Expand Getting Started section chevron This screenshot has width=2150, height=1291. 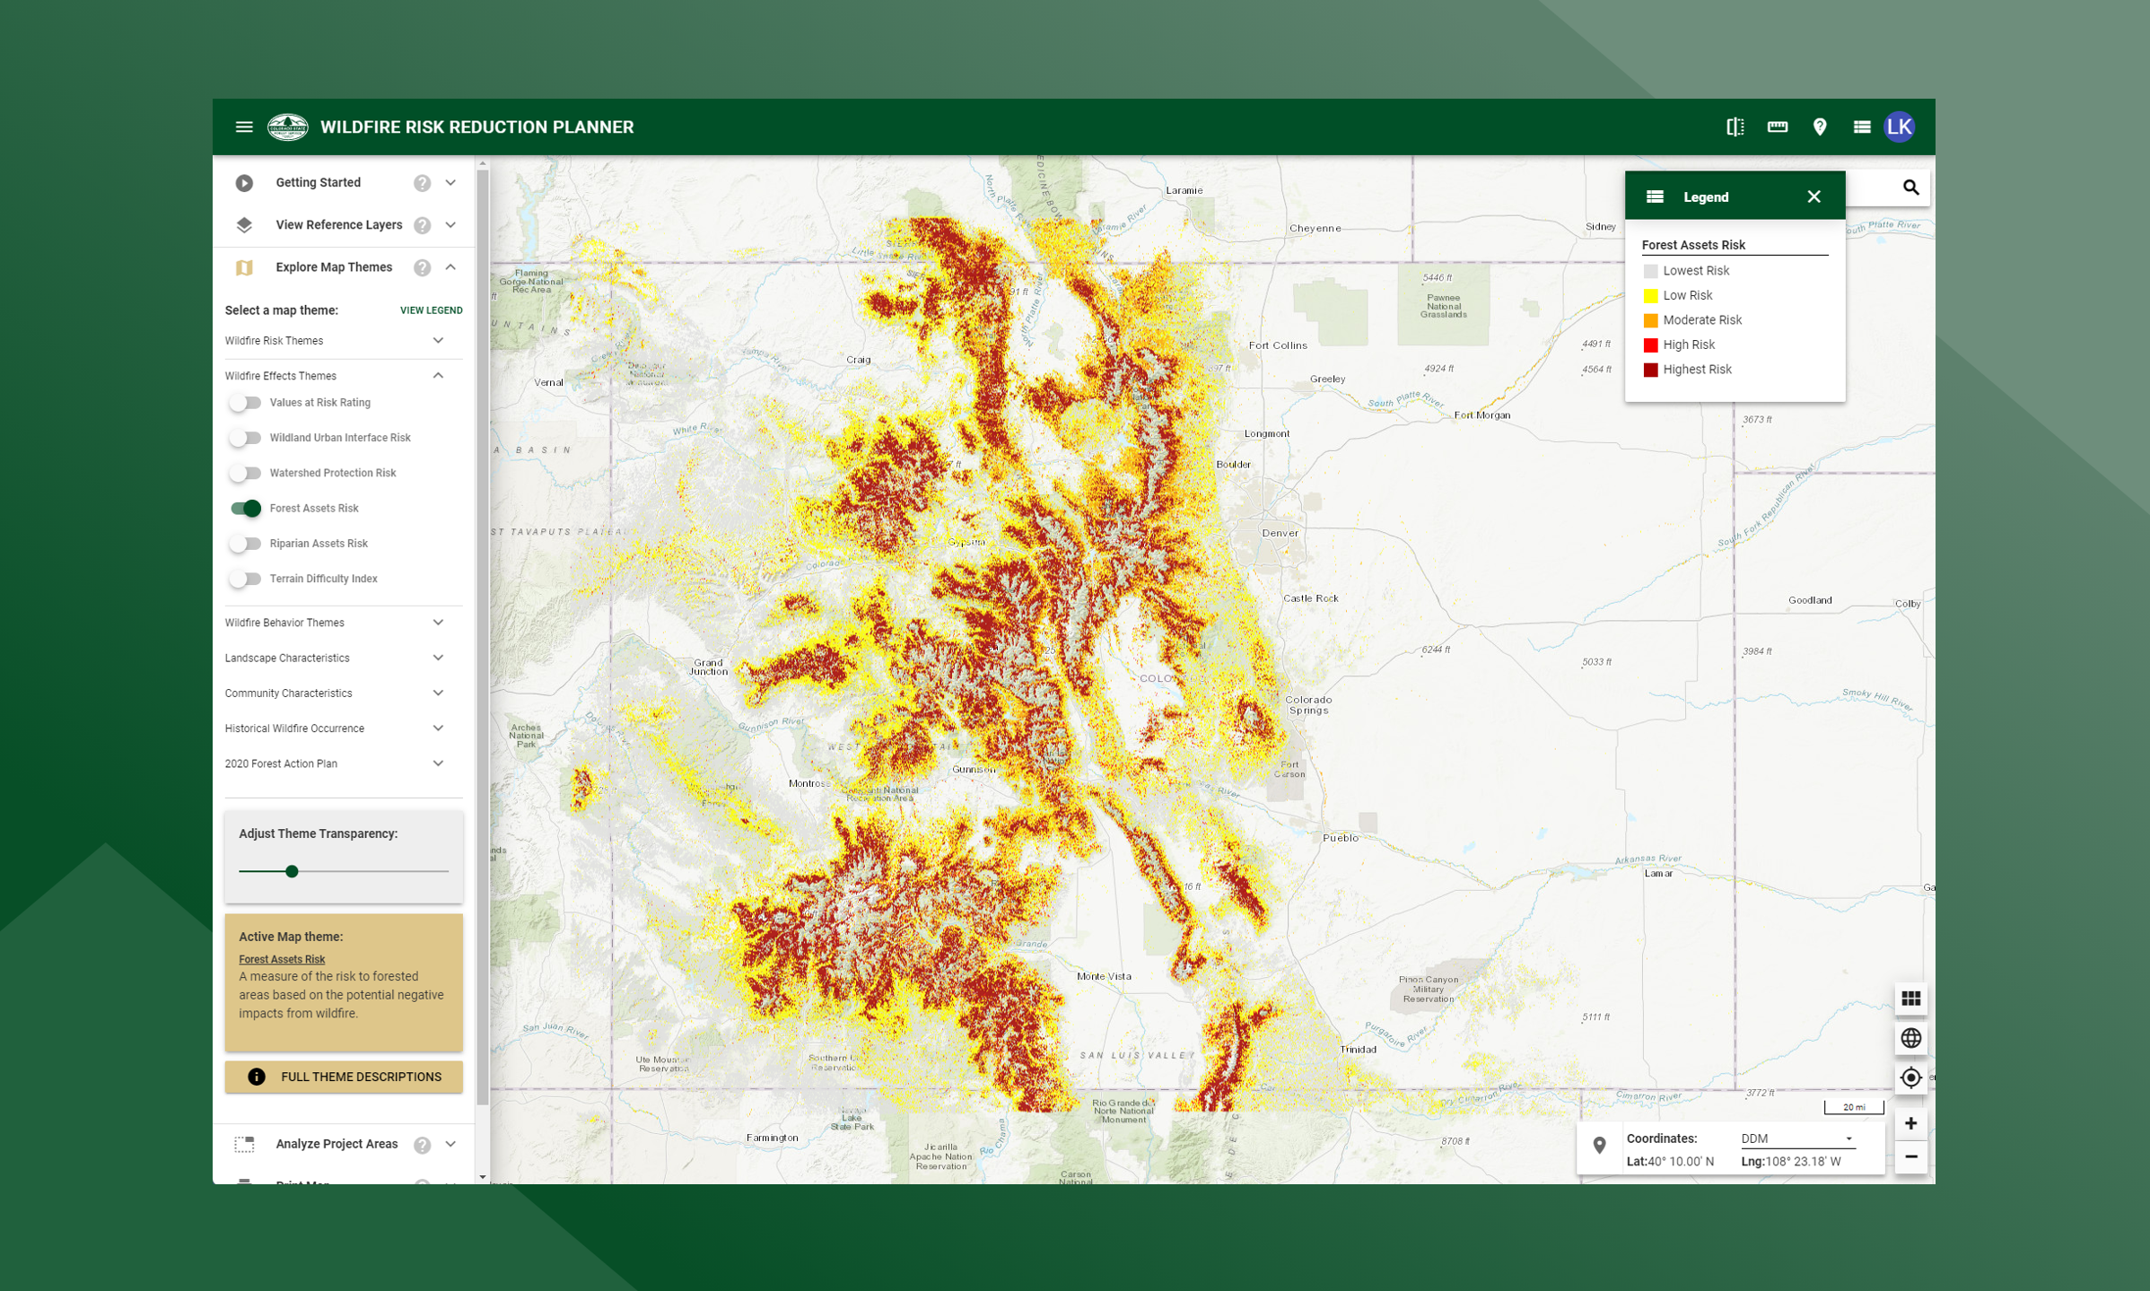(x=450, y=183)
